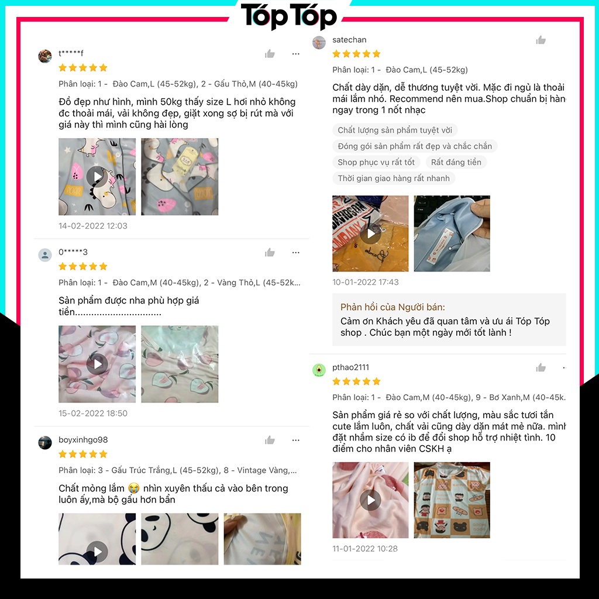Open pthao2111's avocado avatar
The width and height of the screenshot is (599, 599).
click(x=319, y=370)
